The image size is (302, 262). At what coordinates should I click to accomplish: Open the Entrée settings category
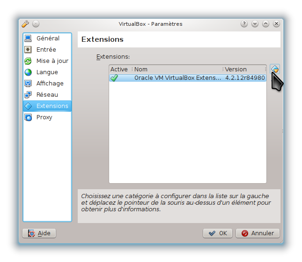[x=47, y=50]
